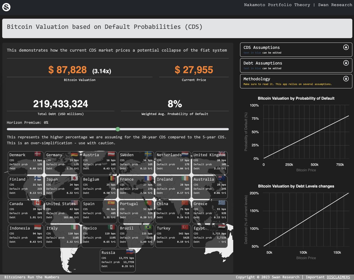Viewport: 354px width, 280px height.
Task: Click the page title about Default Probabilities
Action: (x=105, y=27)
